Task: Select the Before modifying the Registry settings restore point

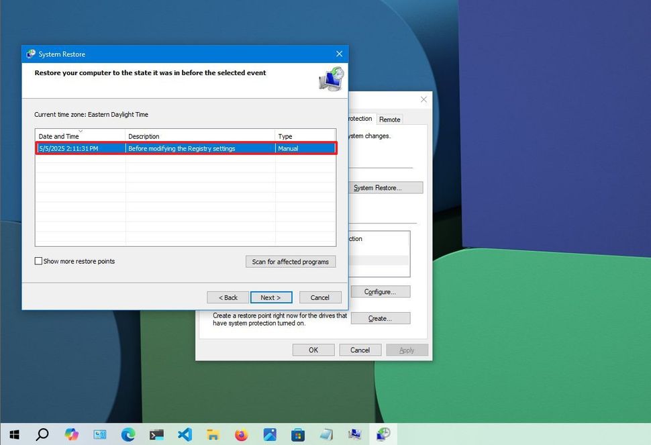Action: click(186, 148)
